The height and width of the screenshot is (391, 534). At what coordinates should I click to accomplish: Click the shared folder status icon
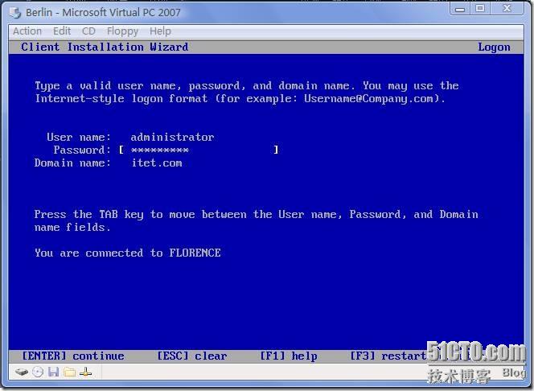pyautogui.click(x=69, y=372)
